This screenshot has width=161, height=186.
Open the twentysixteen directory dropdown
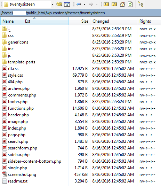pyautogui.click(x=53, y=5)
